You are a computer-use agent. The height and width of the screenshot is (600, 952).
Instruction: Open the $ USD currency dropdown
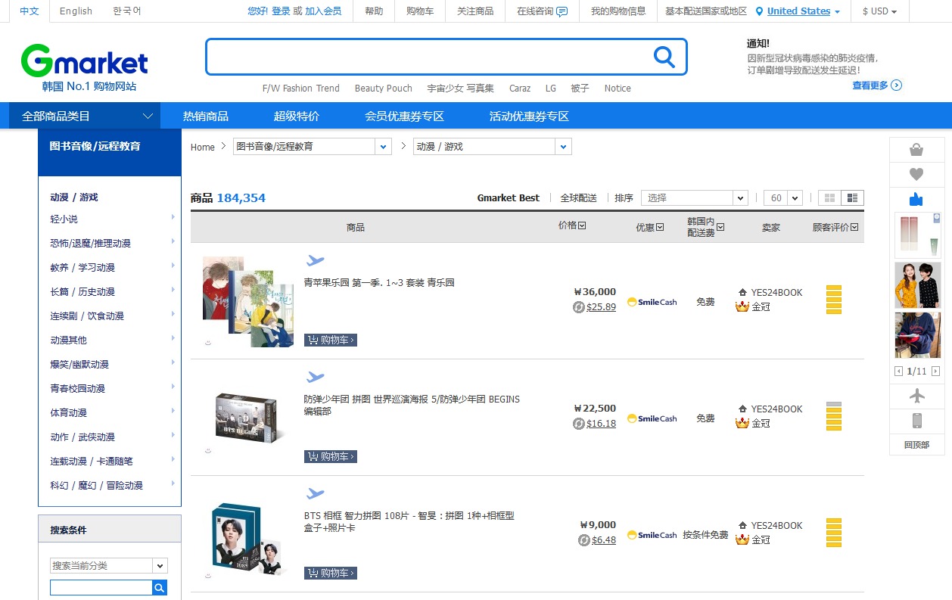pyautogui.click(x=880, y=11)
